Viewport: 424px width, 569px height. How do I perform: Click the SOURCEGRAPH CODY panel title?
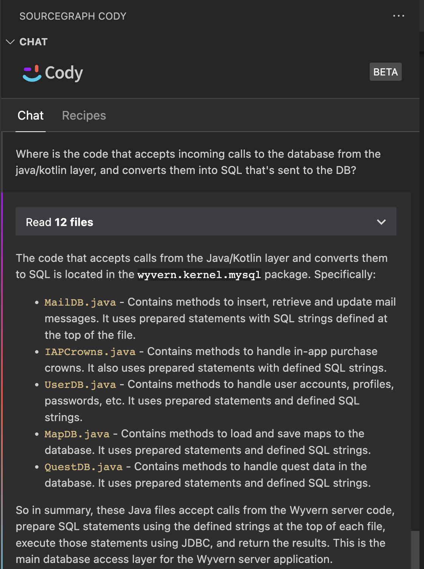point(73,16)
